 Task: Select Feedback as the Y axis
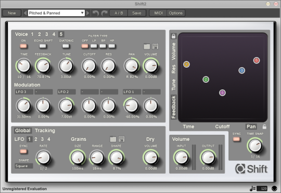[174, 107]
